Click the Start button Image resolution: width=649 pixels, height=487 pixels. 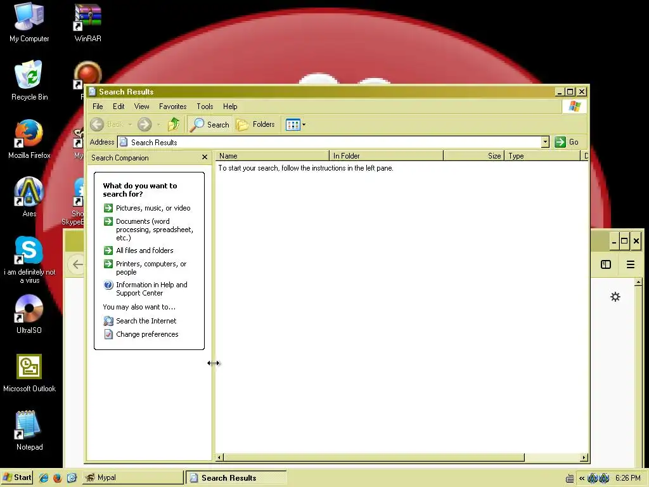point(17,477)
